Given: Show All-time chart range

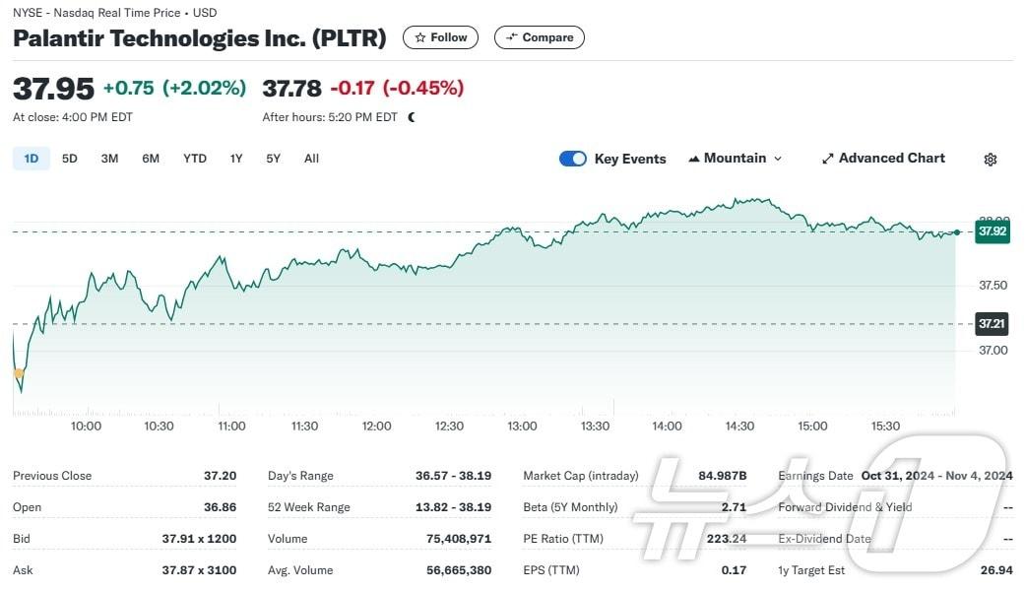Looking at the screenshot, I should pos(311,159).
